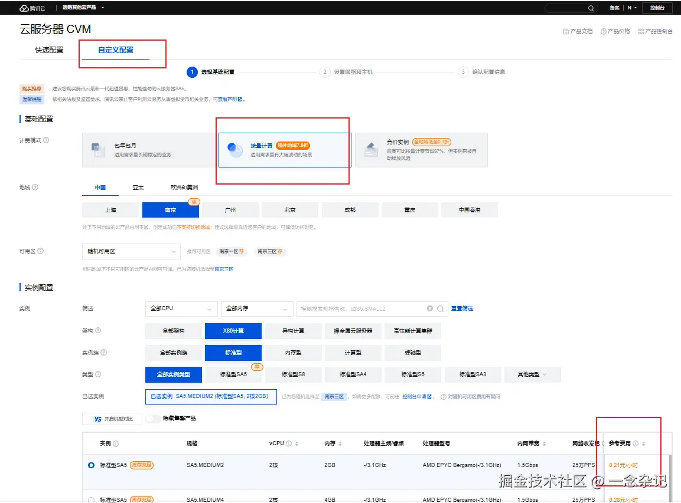Open 随机可用区 zone dropdown
Viewport: 681px width, 503px height.
coord(131,251)
